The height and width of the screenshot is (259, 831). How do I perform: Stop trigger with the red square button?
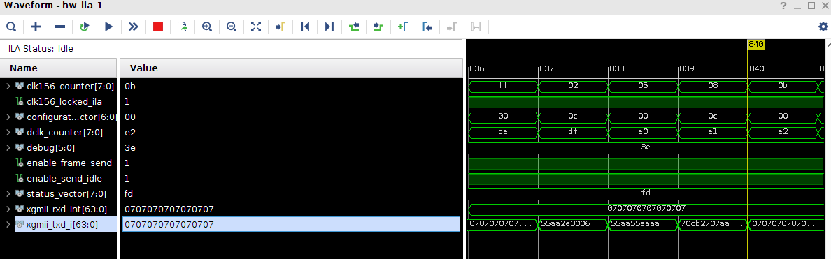click(x=158, y=27)
